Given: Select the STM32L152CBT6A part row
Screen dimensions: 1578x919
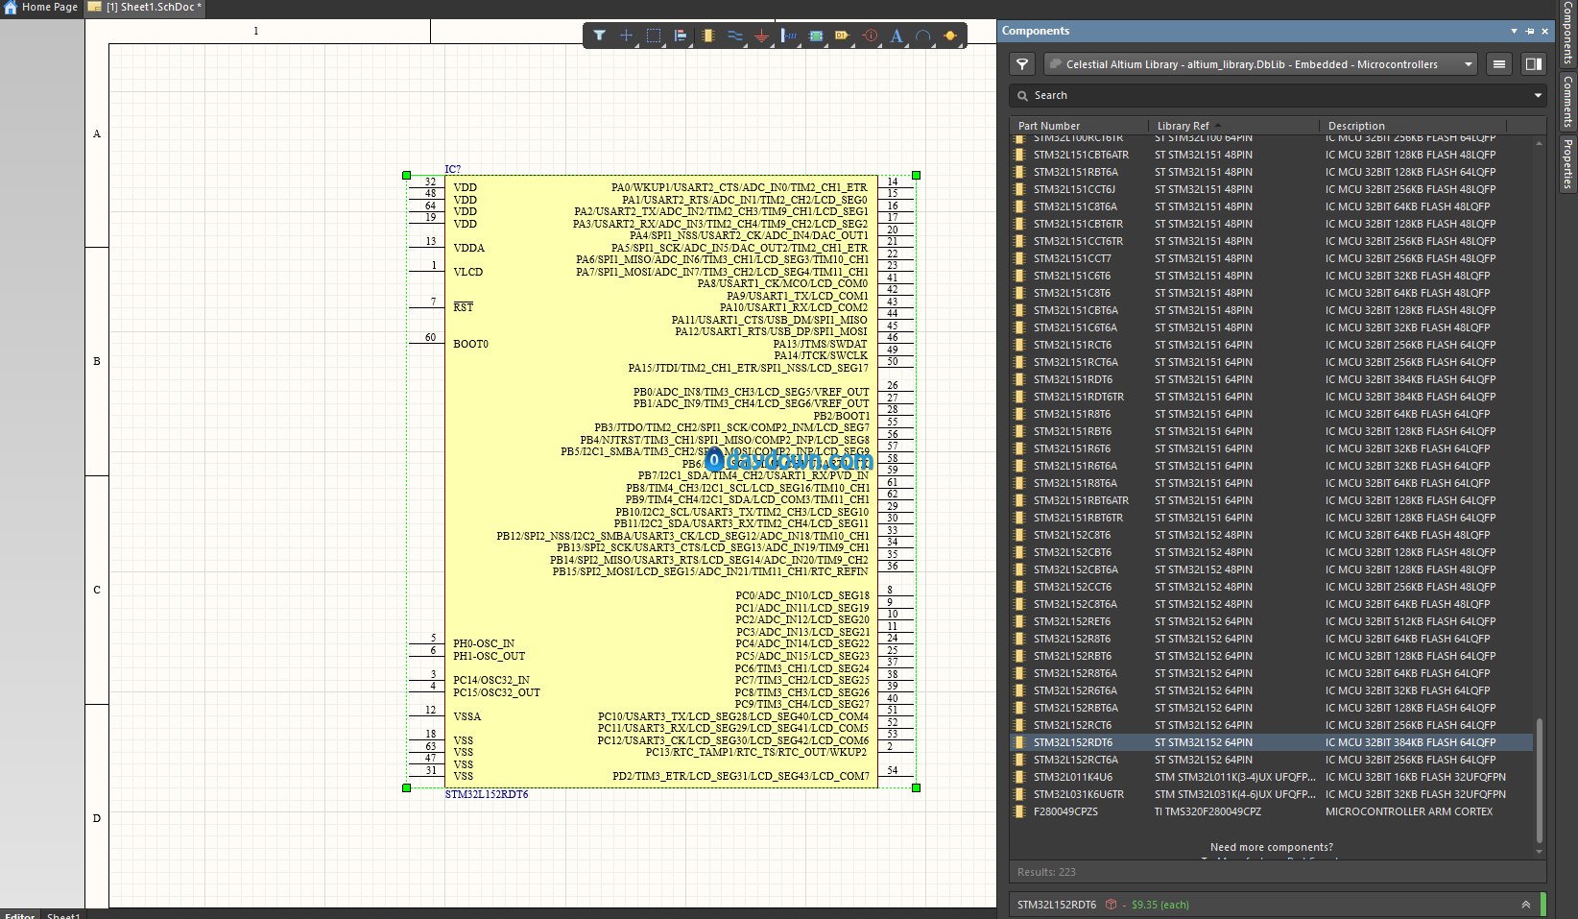Looking at the screenshot, I should click(x=1272, y=569).
